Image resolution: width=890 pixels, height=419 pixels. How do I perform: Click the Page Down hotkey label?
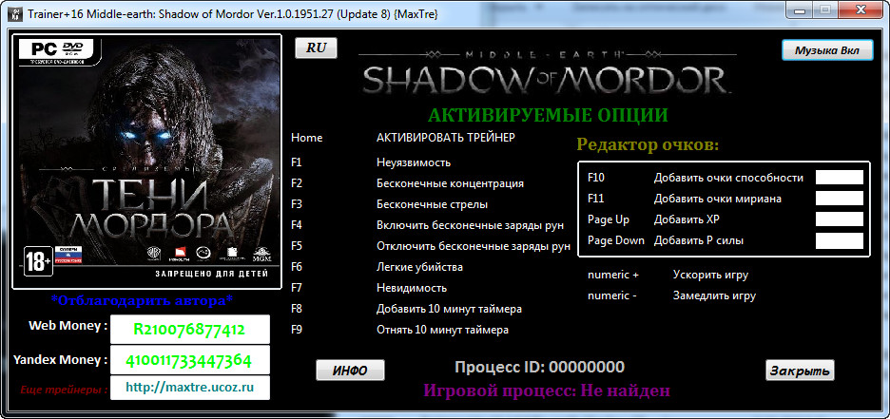(616, 240)
